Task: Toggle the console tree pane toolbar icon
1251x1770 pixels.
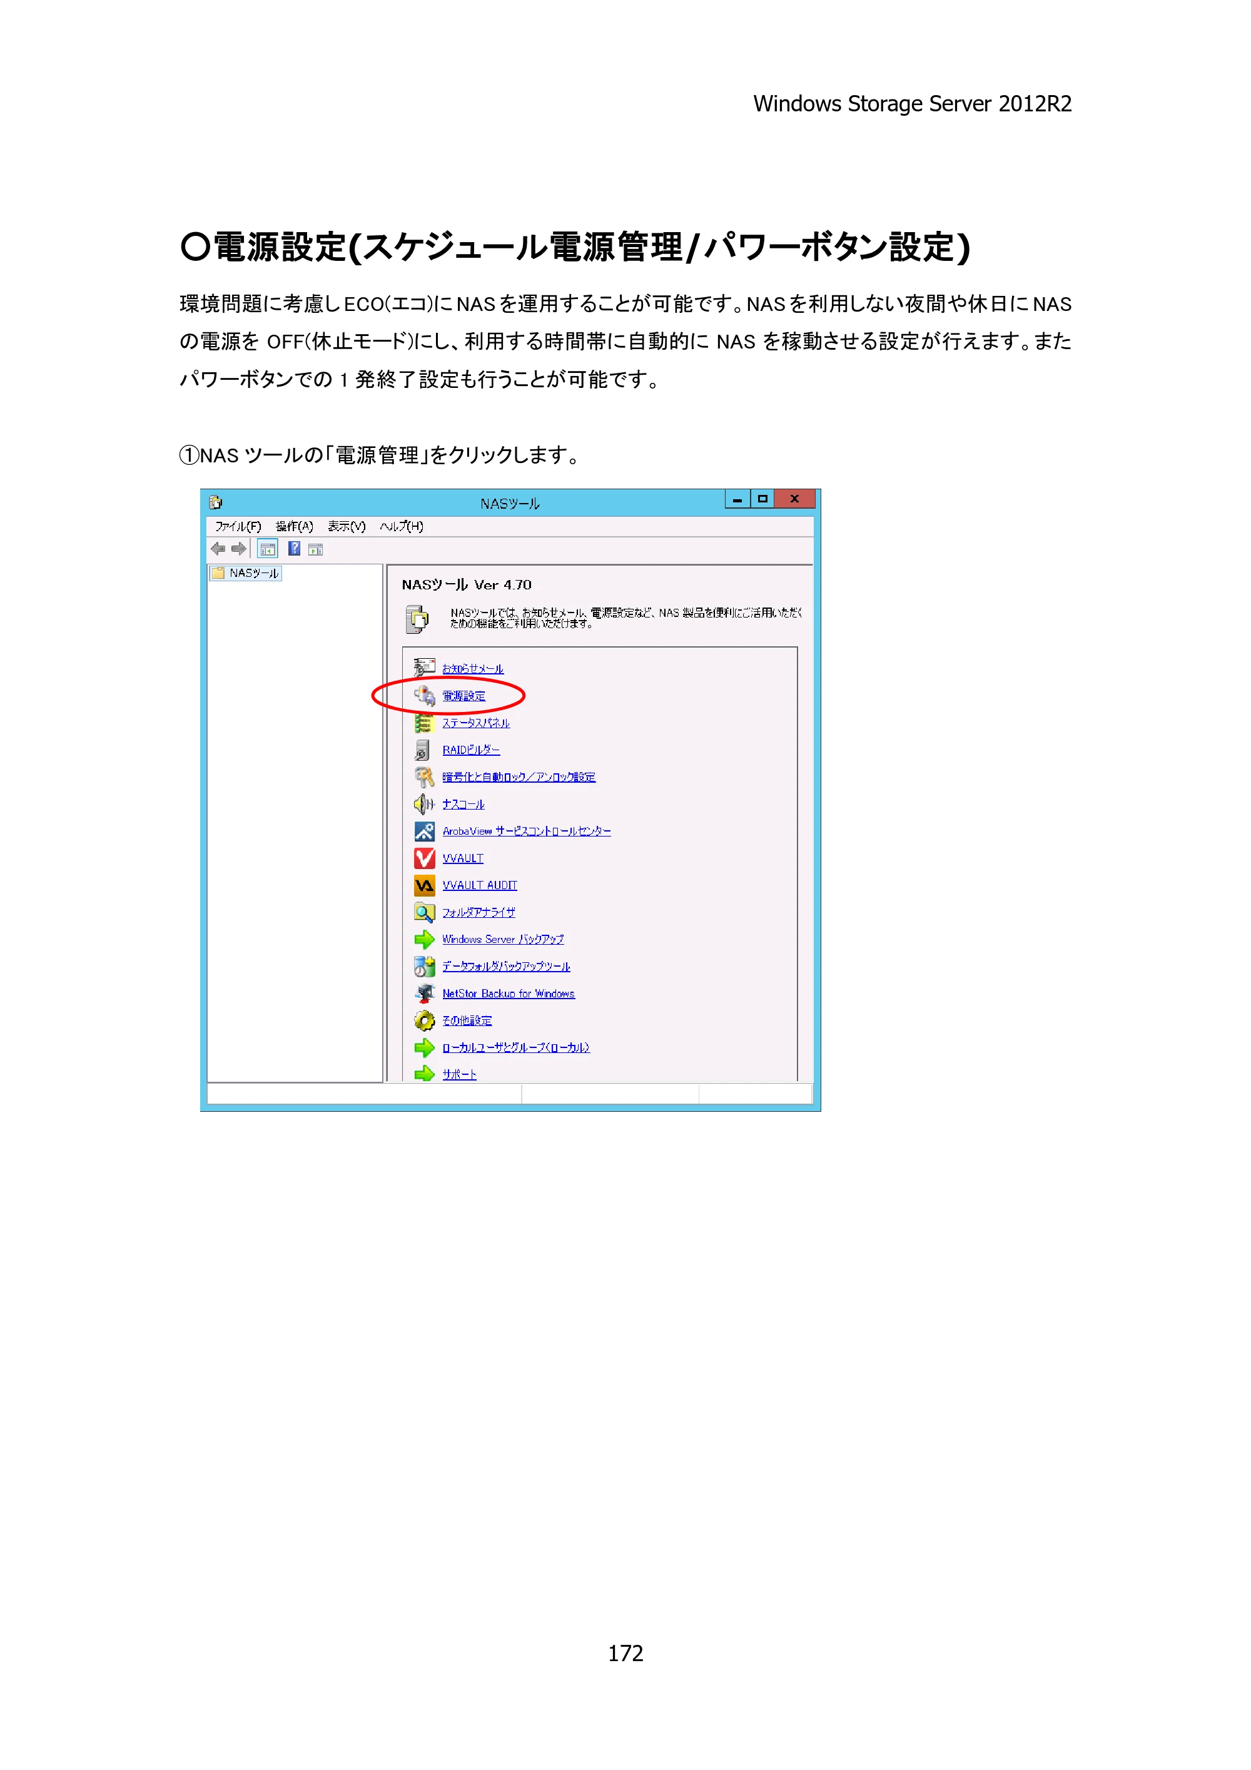Action: pyautogui.click(x=268, y=550)
